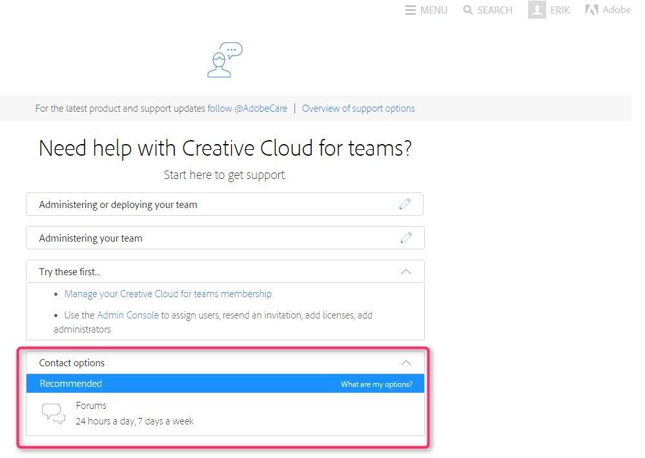
Task: Open the ERIK account name
Action: pos(560,10)
